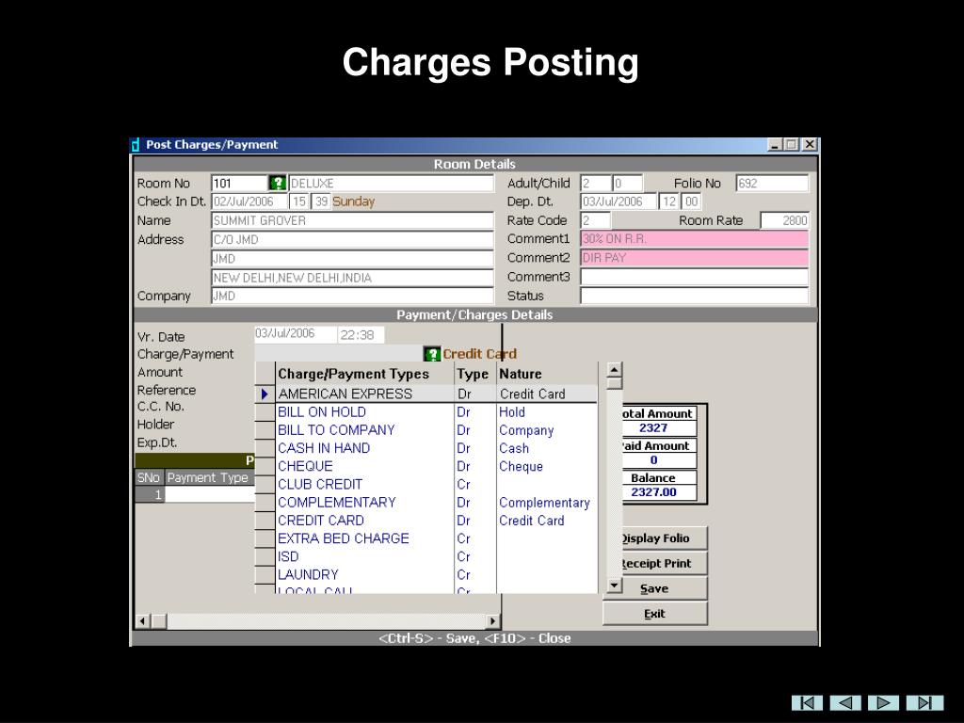Image resolution: width=964 pixels, height=723 pixels.
Task: Click the list scrollbar down arrow
Action: tap(614, 586)
